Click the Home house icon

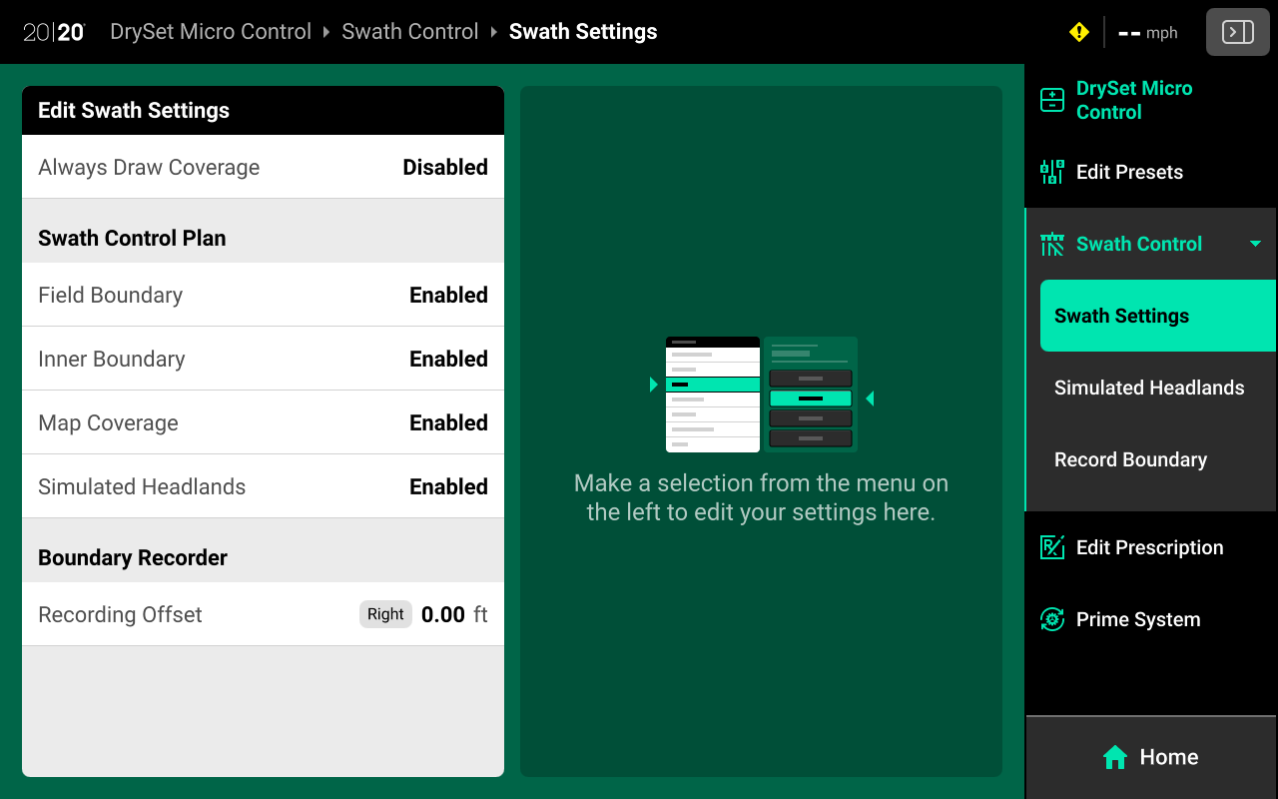pyautogui.click(x=1115, y=757)
